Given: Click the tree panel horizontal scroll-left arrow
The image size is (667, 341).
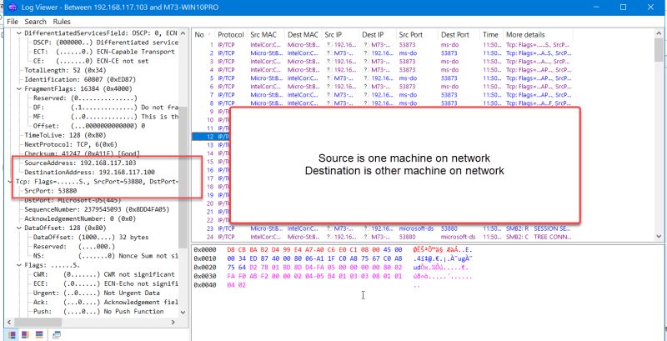Looking at the screenshot, I should point(10,323).
